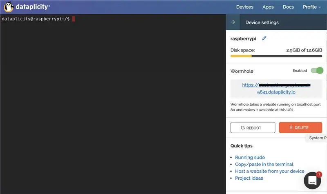Open Copy/paste in the terminal tip
327x194 pixels.
(264, 164)
